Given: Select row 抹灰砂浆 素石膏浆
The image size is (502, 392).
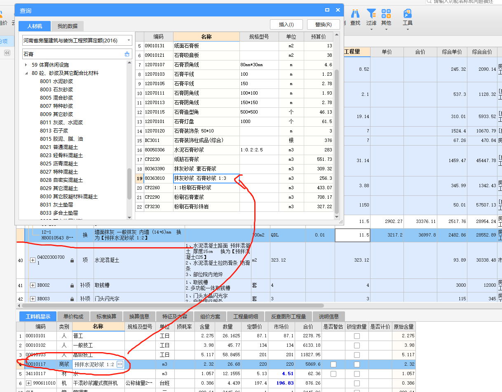Looking at the screenshot, I should (234, 169).
